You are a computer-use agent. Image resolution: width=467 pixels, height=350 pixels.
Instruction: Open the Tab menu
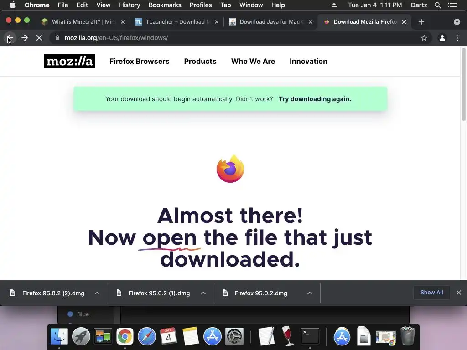[x=225, y=5]
